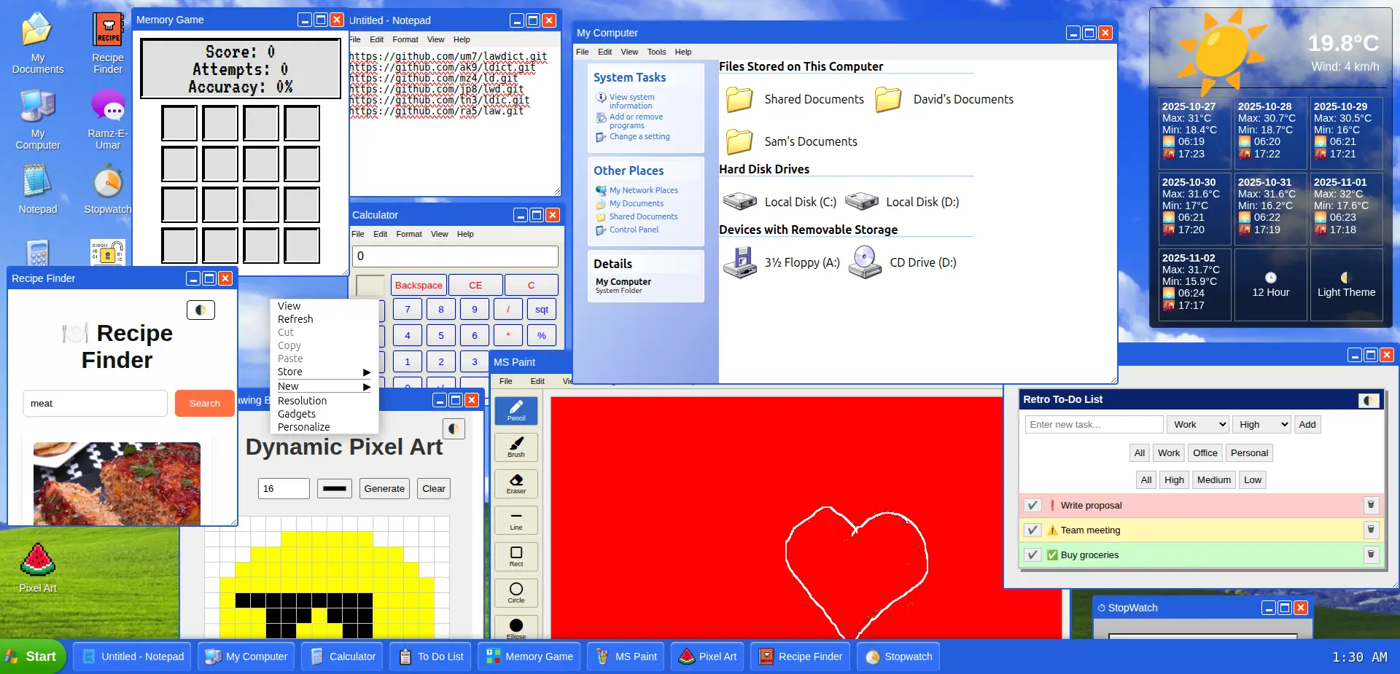This screenshot has width=1400, height=674.
Task: Uncheck the Write proposal task
Action: [1032, 505]
